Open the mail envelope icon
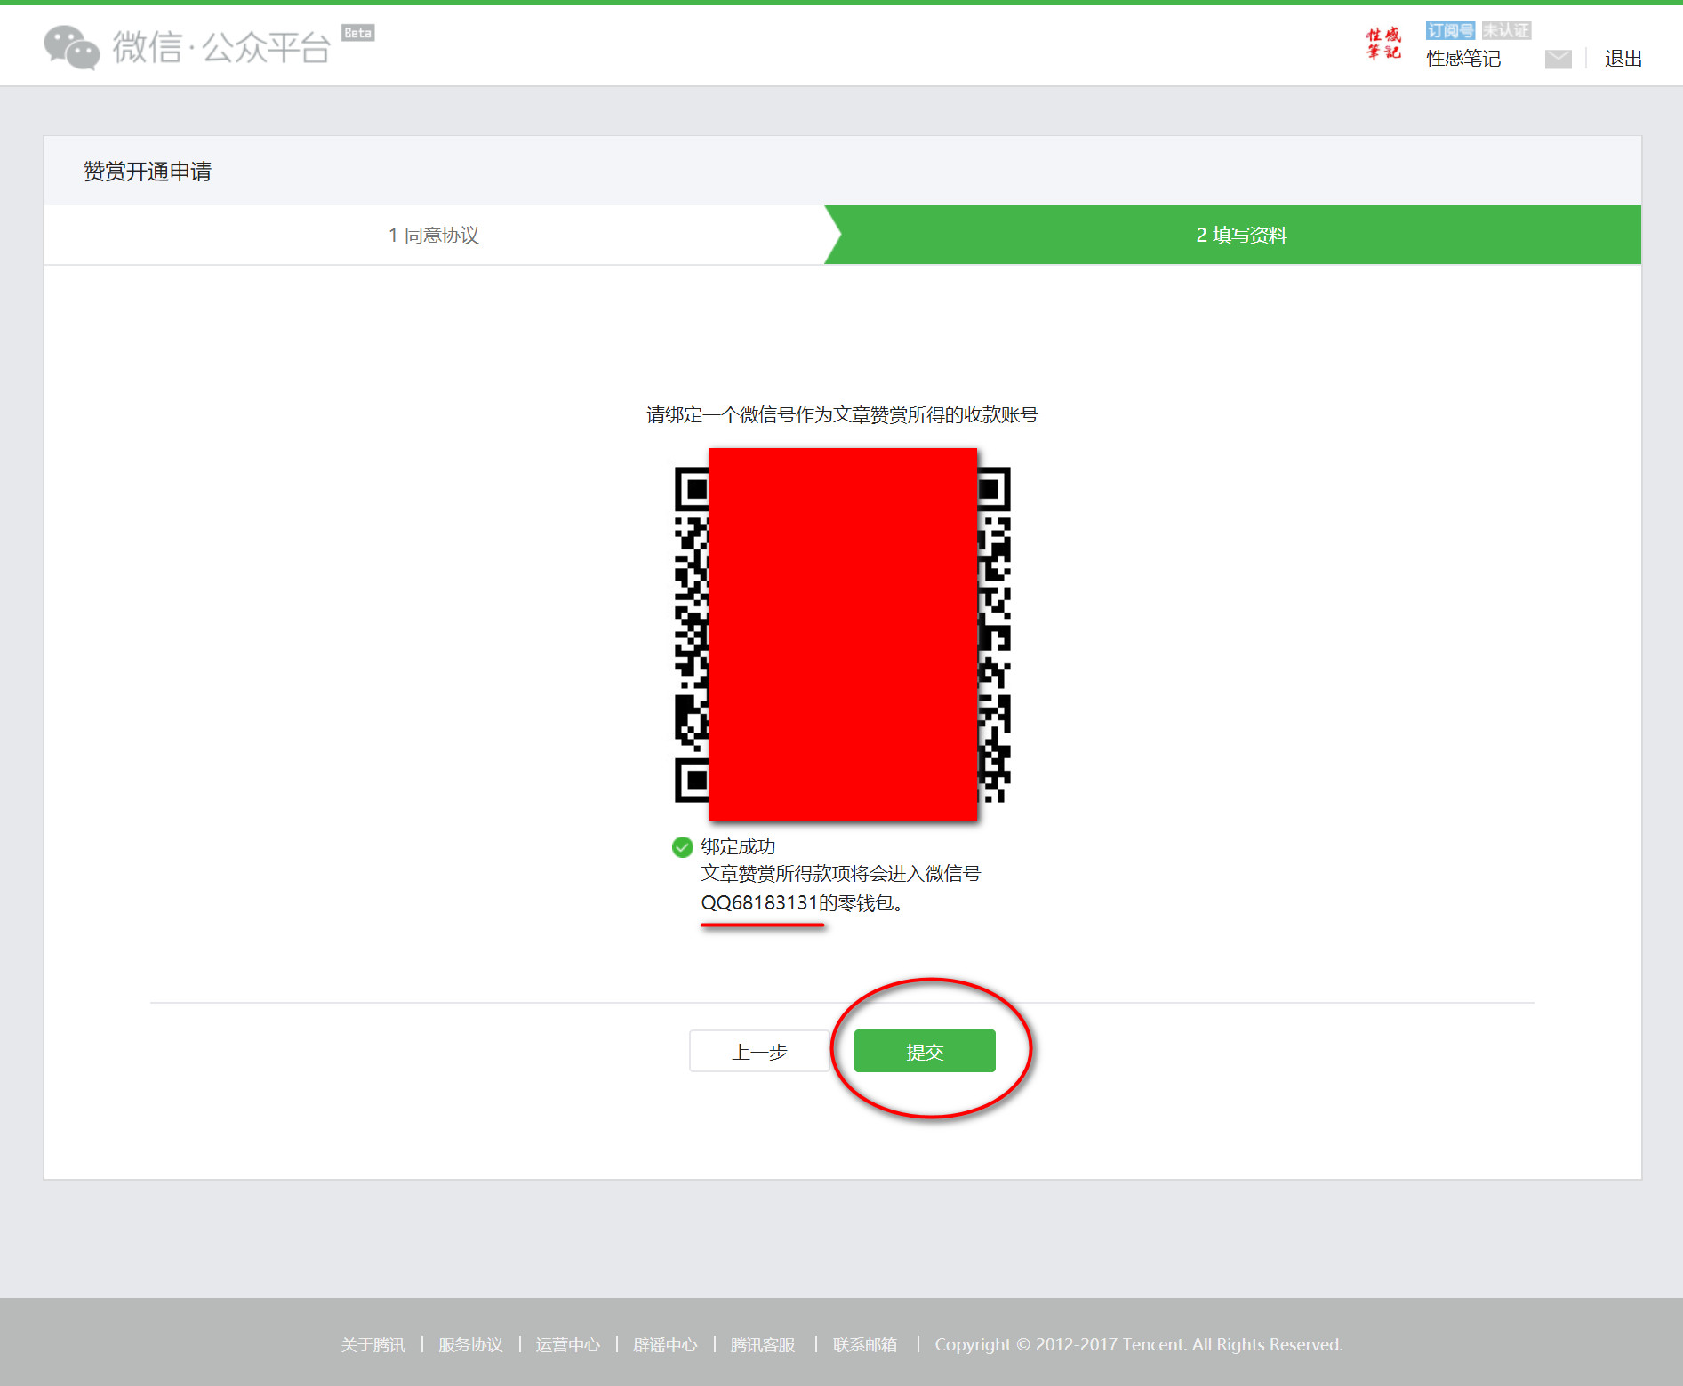This screenshot has height=1386, width=1683. (1558, 59)
